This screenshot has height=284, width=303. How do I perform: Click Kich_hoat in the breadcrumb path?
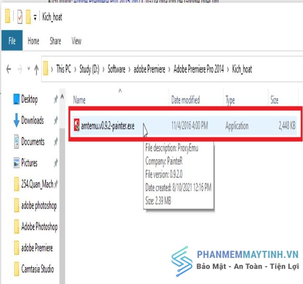pos(242,69)
